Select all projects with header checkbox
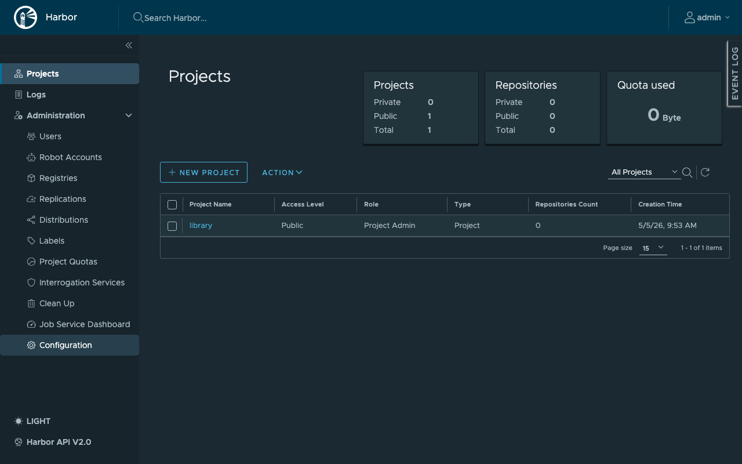 (x=172, y=205)
